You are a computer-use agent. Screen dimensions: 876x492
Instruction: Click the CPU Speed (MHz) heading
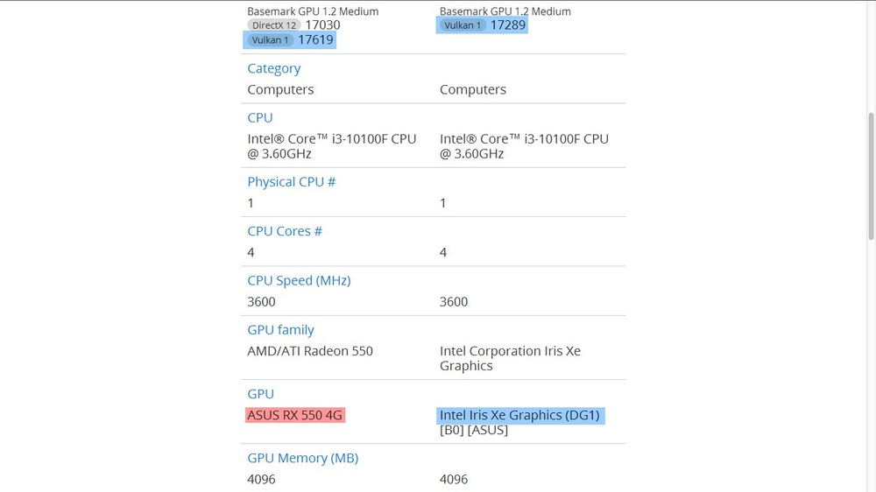tap(299, 280)
